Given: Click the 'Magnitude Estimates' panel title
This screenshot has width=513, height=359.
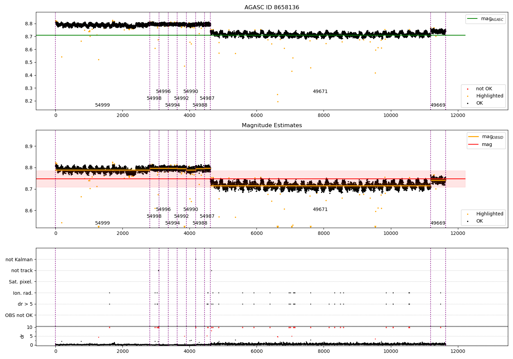Looking at the screenshot, I should coord(272,125).
